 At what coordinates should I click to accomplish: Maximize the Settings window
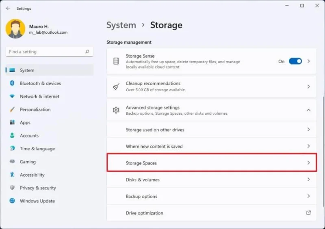coord(302,6)
